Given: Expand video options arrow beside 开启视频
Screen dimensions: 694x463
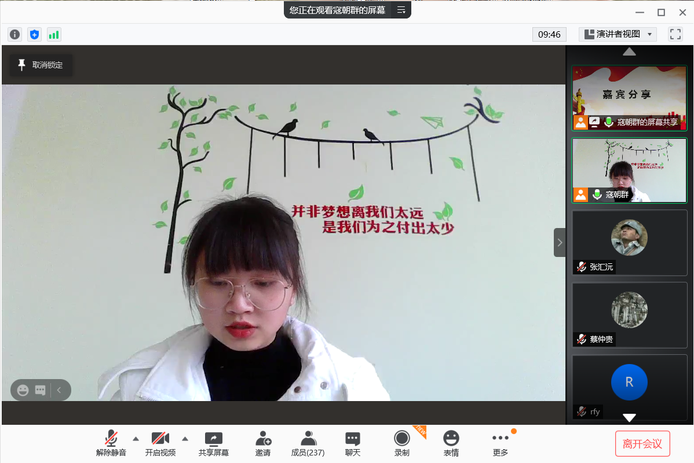Looking at the screenshot, I should (185, 438).
